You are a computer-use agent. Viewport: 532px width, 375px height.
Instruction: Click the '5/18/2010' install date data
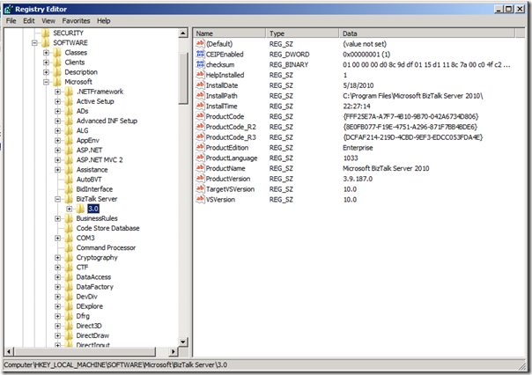tap(358, 85)
